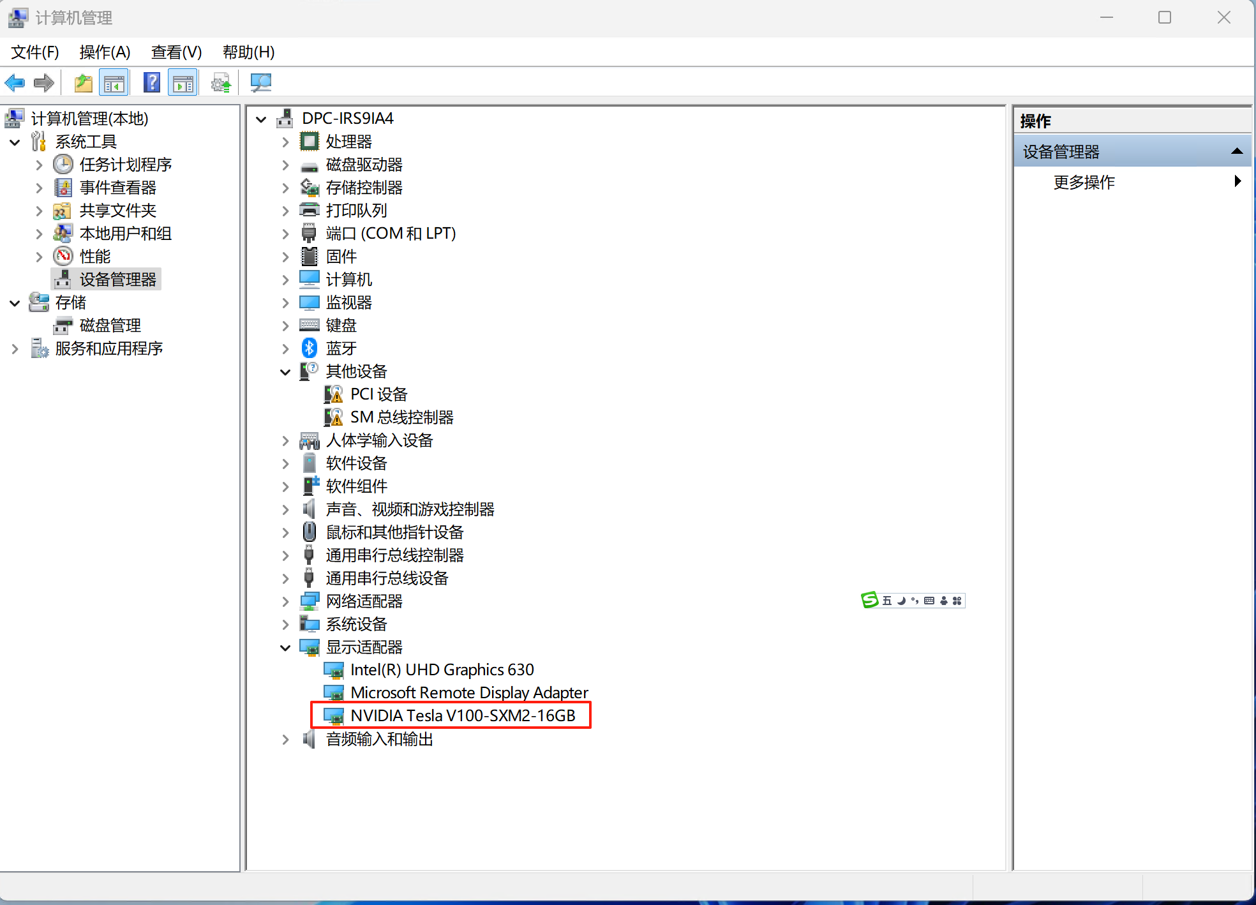Viewport: 1256px width, 905px height.
Task: Click the PCI device warning icon
Action: pyautogui.click(x=333, y=394)
